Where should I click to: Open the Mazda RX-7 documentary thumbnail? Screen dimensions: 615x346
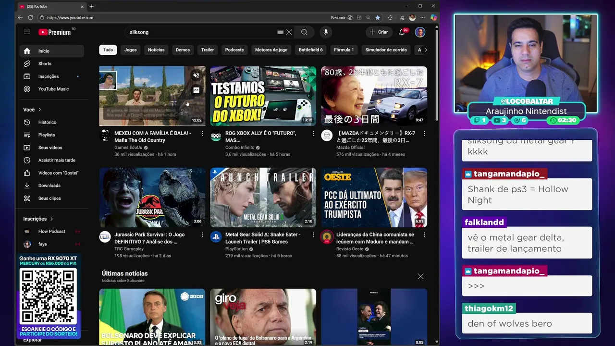[x=374, y=96]
